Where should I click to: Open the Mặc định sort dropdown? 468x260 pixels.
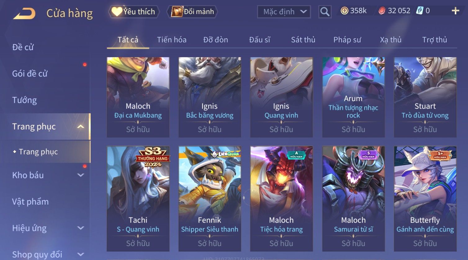click(x=284, y=12)
